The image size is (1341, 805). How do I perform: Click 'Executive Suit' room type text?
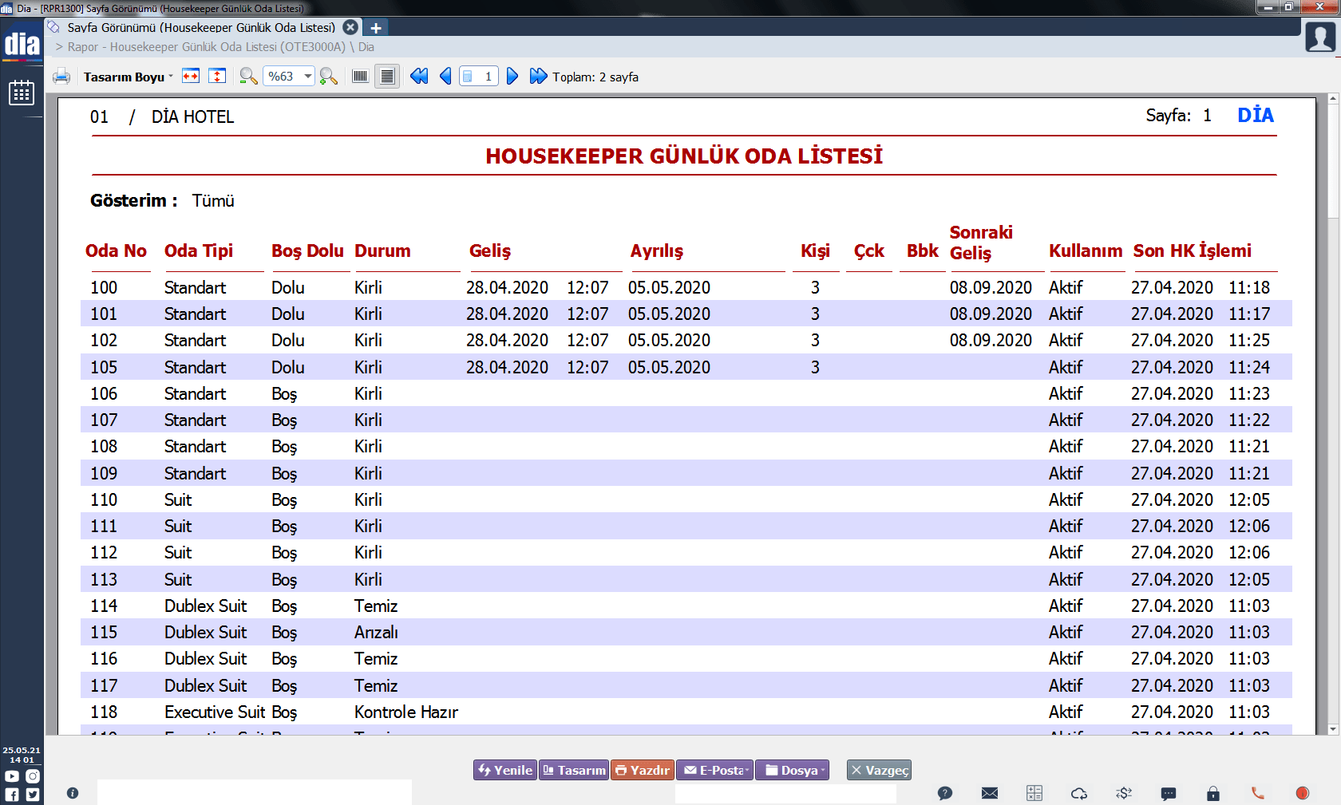(215, 712)
